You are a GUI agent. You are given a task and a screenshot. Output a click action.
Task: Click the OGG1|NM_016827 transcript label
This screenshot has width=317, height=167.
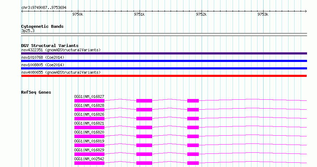click(x=89, y=96)
